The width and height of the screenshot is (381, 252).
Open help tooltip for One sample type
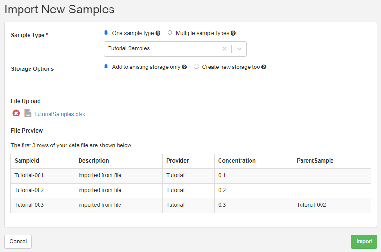click(x=158, y=33)
